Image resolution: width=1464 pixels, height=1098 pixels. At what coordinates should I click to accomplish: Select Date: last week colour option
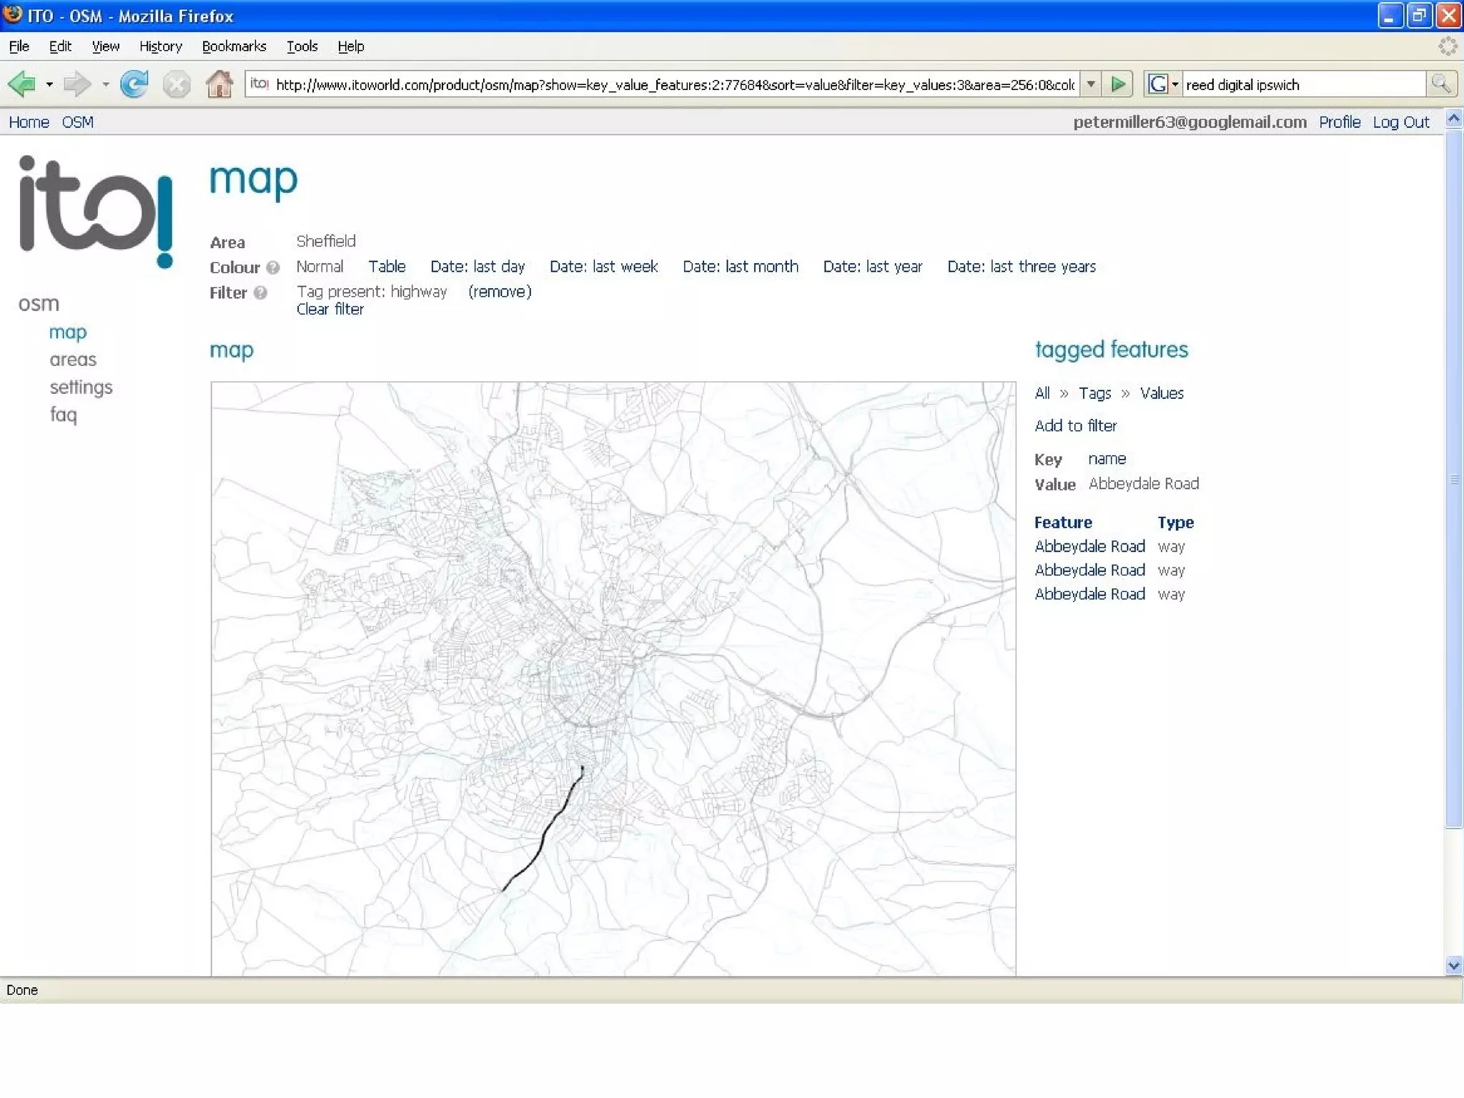(603, 267)
